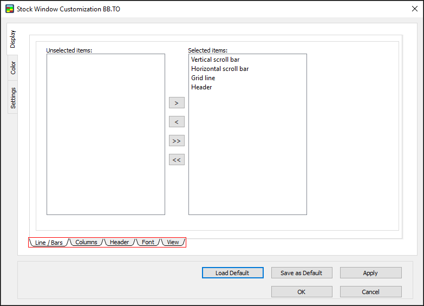Click the single left arrow button
This screenshot has height=306, width=424.
click(177, 122)
